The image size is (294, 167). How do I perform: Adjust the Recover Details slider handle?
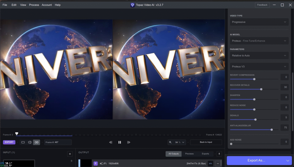[x=261, y=89]
